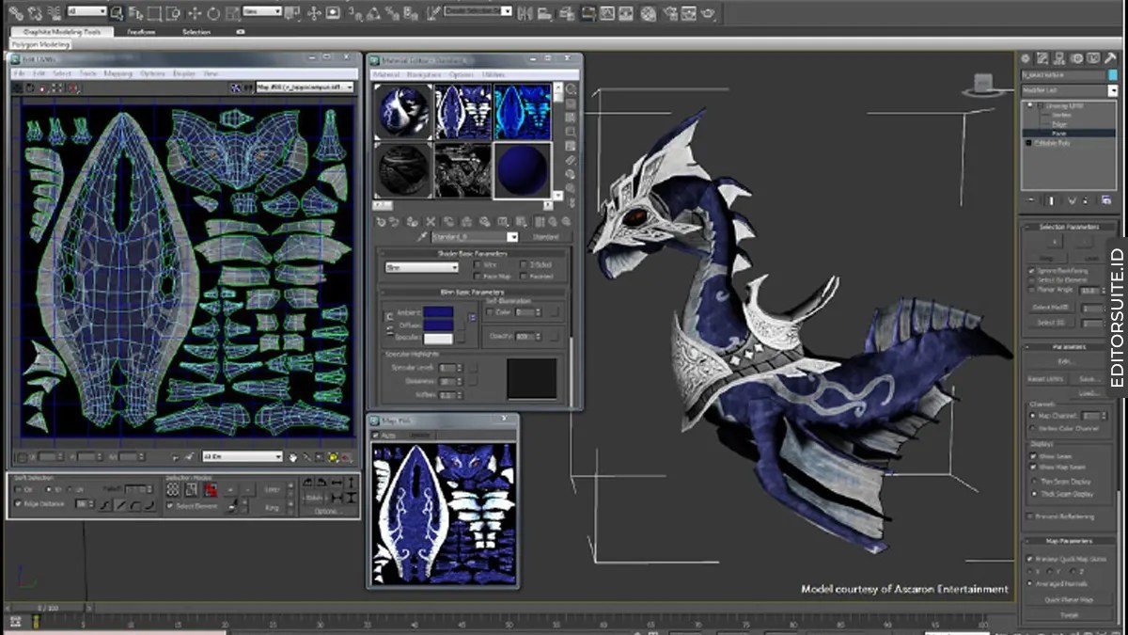Select the Move tool in main toolbar
Viewport: 1128px width, 635px height.
point(195,13)
